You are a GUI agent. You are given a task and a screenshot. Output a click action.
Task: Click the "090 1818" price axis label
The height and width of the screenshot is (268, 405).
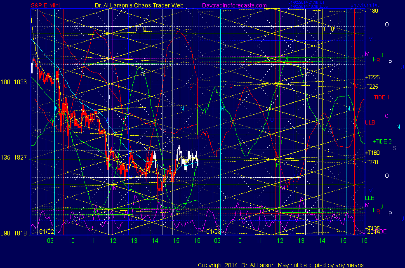coord(14,233)
